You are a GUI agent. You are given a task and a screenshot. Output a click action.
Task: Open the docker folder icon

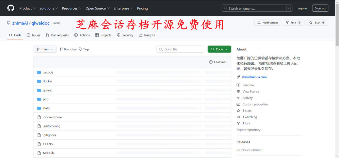click(39, 81)
